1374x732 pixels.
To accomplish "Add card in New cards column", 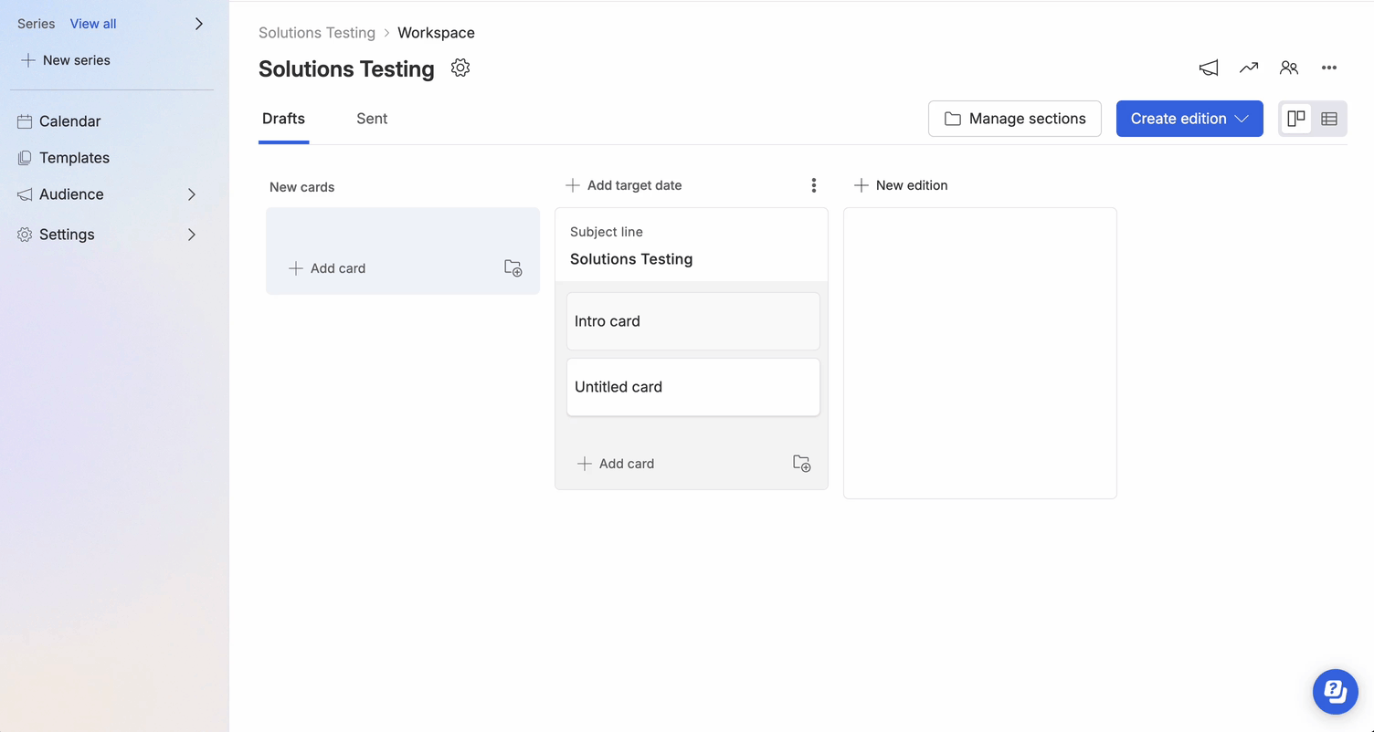I will (327, 268).
